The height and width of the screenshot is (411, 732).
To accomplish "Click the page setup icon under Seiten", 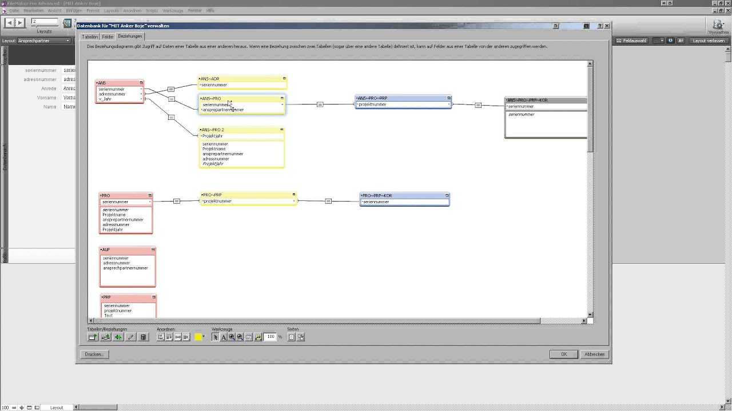I will click(x=301, y=337).
